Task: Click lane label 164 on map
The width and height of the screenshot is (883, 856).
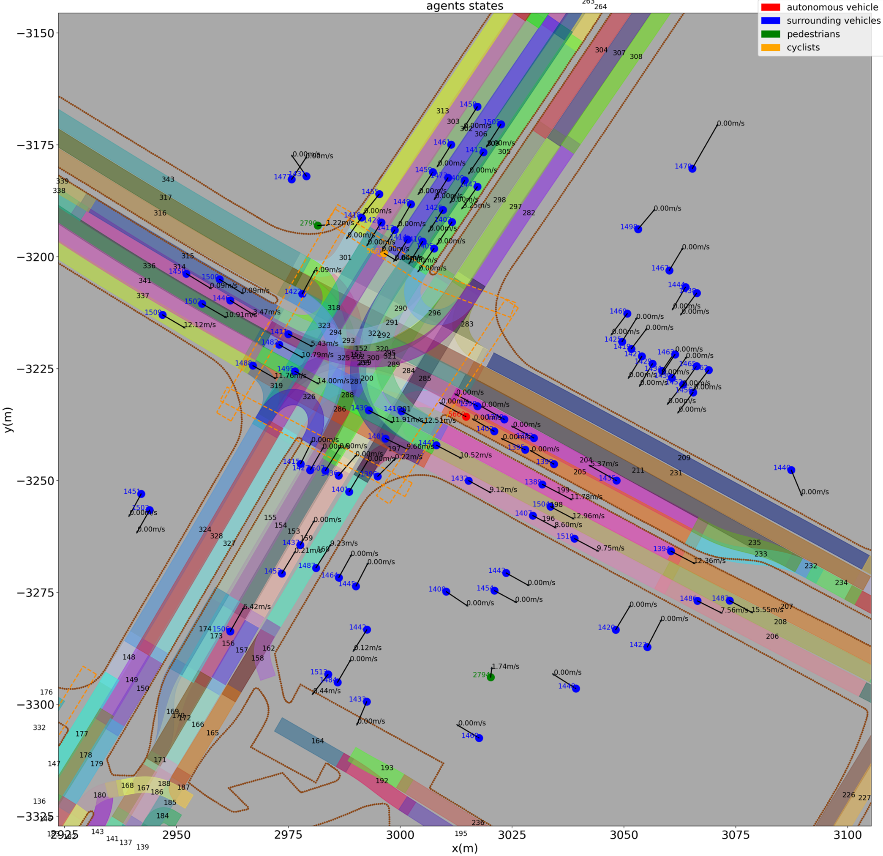Action: (x=317, y=741)
